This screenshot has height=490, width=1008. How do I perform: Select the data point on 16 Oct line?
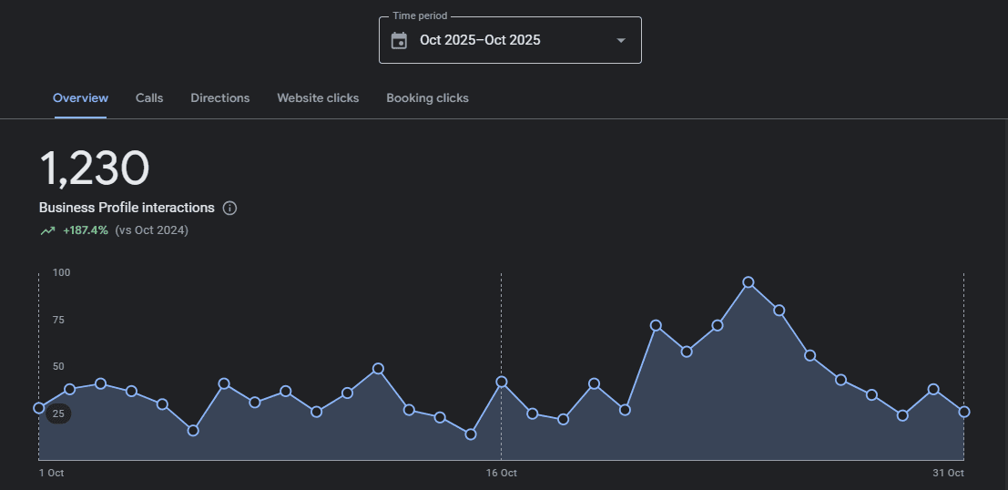click(x=502, y=382)
